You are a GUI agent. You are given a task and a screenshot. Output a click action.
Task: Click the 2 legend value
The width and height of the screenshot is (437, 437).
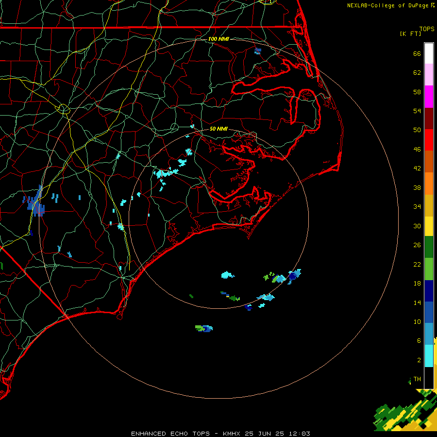[419, 360]
